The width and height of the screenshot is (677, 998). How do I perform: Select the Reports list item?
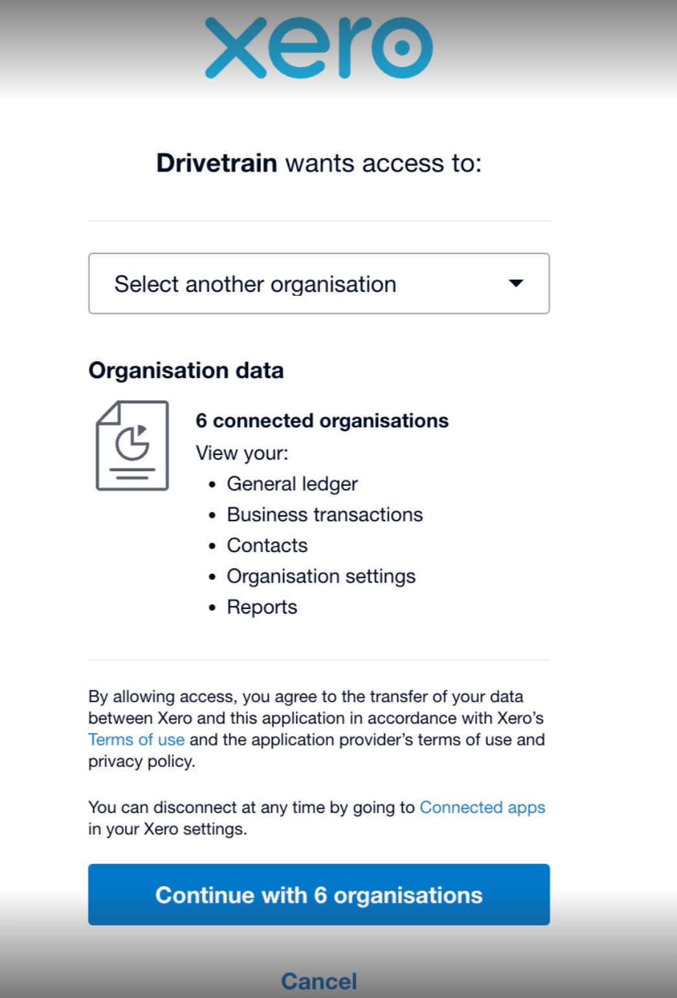pyautogui.click(x=261, y=607)
